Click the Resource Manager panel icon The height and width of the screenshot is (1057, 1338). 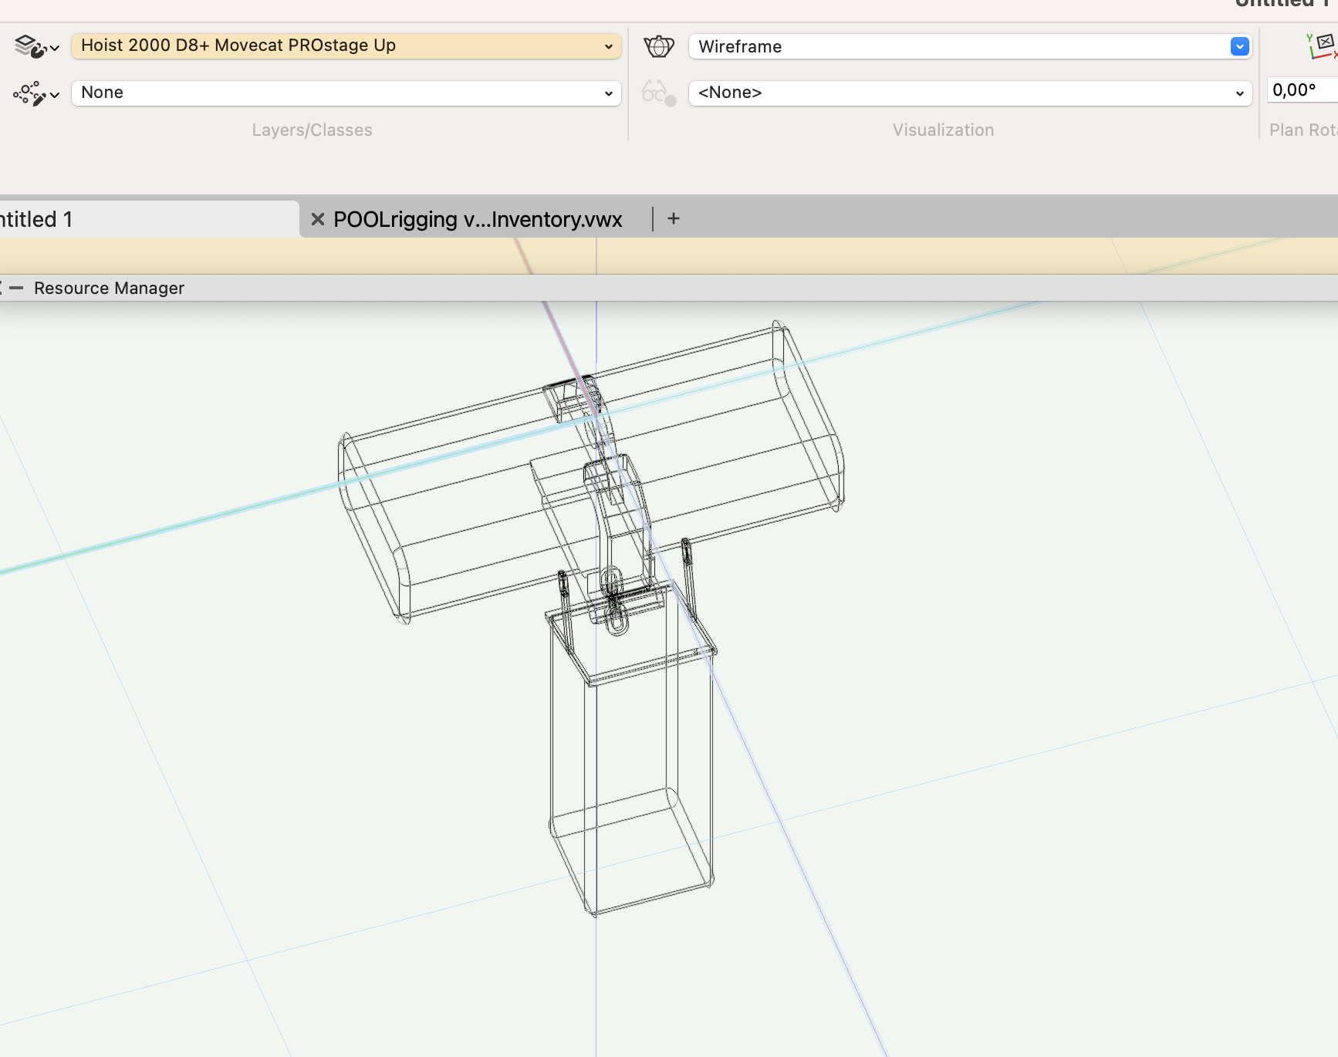pyautogui.click(x=5, y=288)
